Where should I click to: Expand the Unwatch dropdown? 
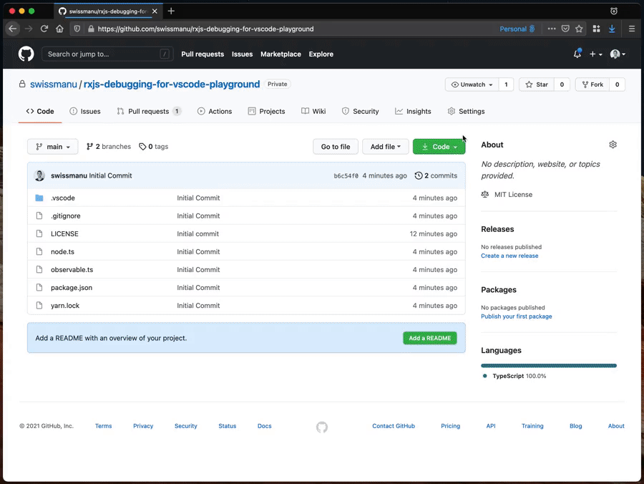click(472, 84)
